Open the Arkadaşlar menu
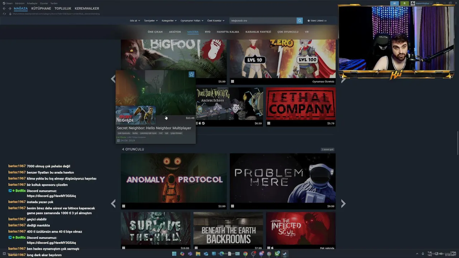The height and width of the screenshot is (258, 459). [x=32, y=3]
